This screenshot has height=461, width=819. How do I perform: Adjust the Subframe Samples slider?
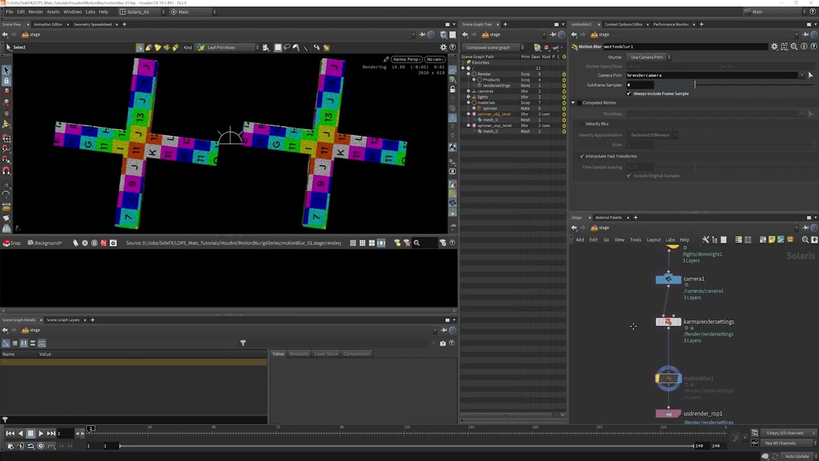735,85
